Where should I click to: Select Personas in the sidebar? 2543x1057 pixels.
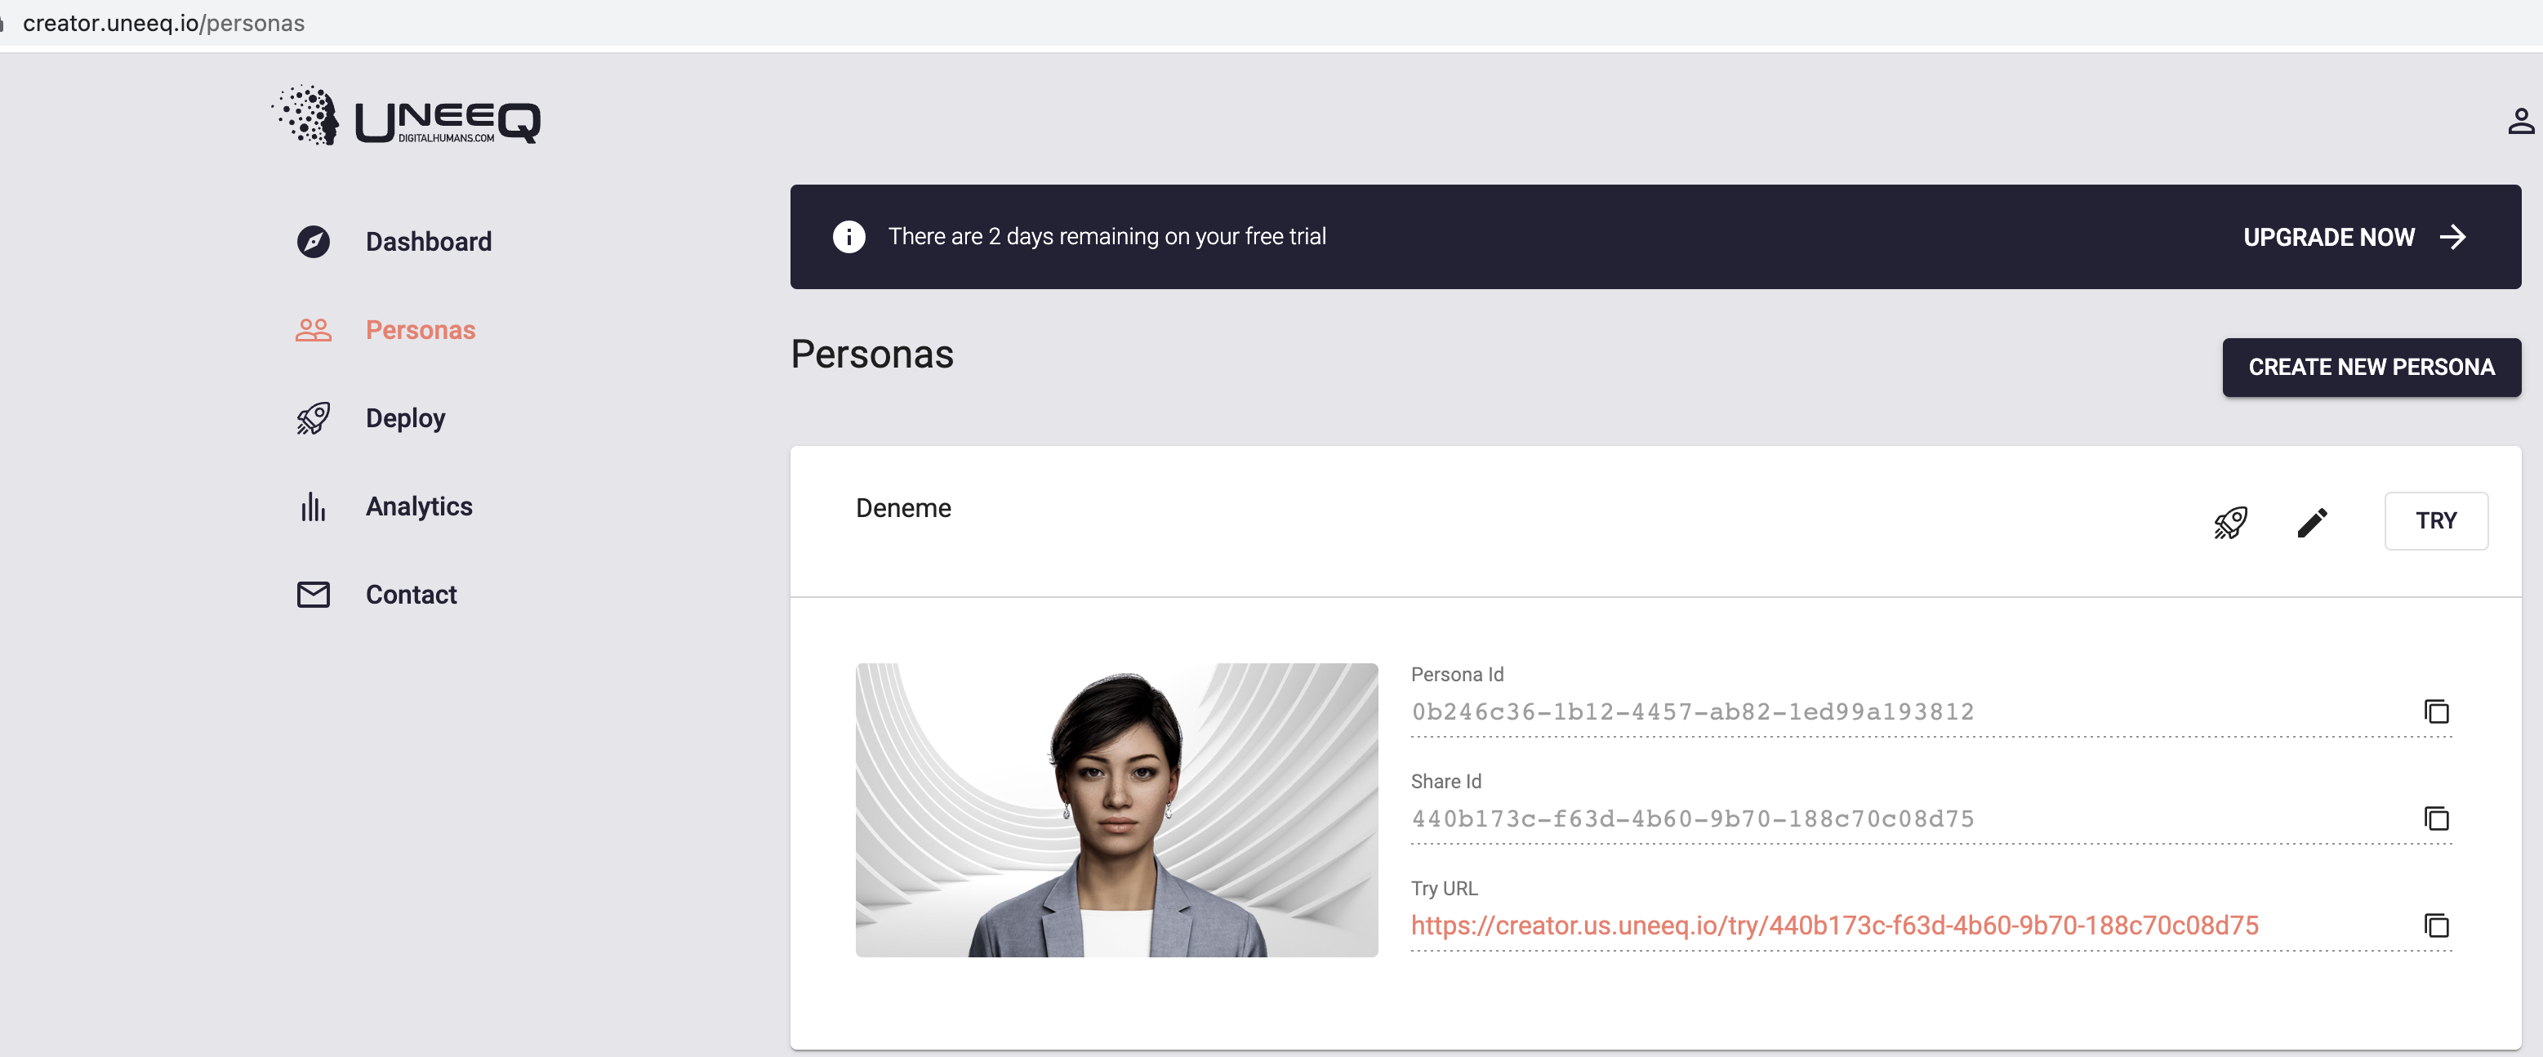[x=420, y=330]
